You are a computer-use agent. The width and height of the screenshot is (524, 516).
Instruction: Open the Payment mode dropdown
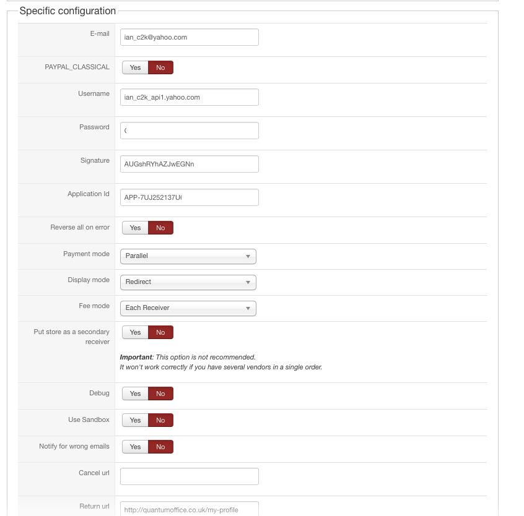tap(188, 256)
